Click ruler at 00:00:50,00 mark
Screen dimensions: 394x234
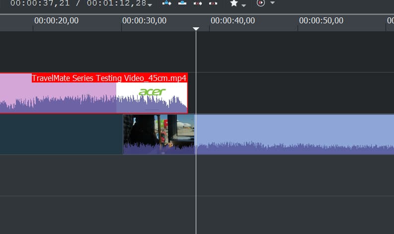pyautogui.click(x=321, y=20)
